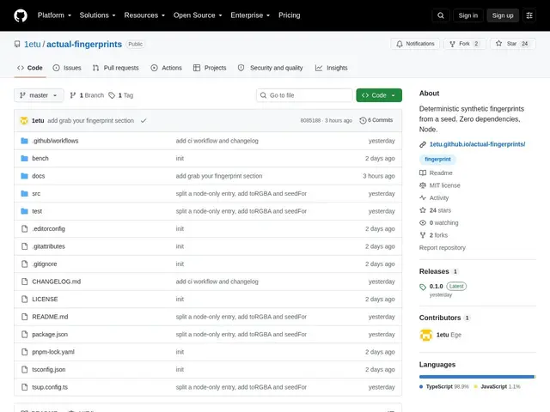Click the Star icon
550x412 pixels.
(498, 44)
